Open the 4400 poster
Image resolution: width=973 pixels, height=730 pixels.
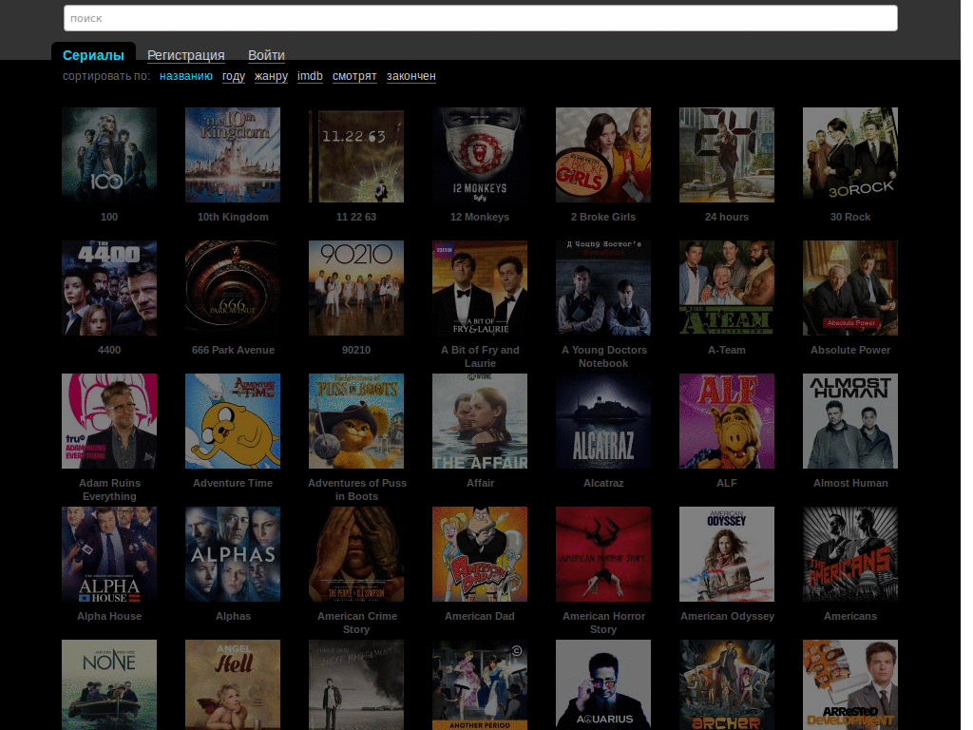109,288
